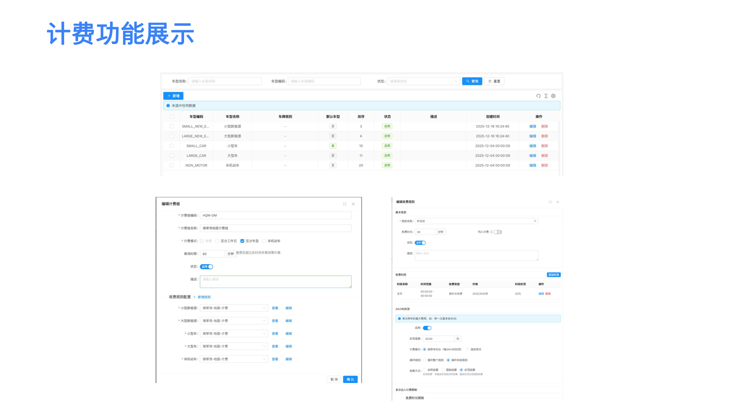Close the 编辑计费组 dialog with the X icon
The image size is (741, 417).
353,204
